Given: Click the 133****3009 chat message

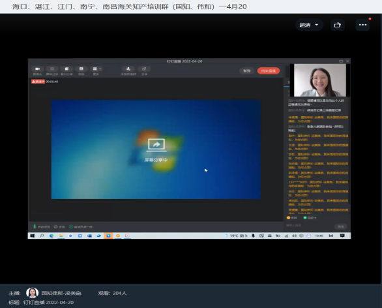Looking at the screenshot, I should [318, 184].
